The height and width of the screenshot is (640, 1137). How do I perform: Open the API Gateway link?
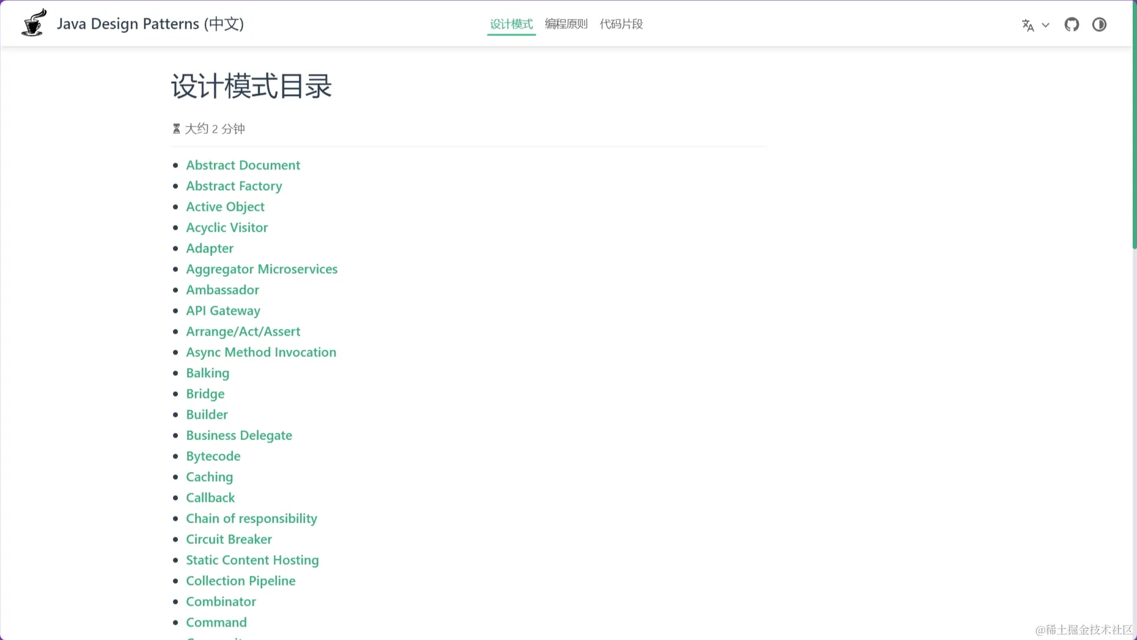click(x=223, y=311)
